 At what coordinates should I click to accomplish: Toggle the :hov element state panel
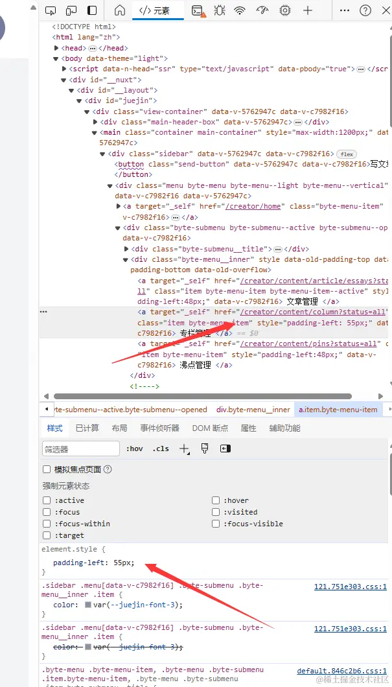click(x=135, y=448)
